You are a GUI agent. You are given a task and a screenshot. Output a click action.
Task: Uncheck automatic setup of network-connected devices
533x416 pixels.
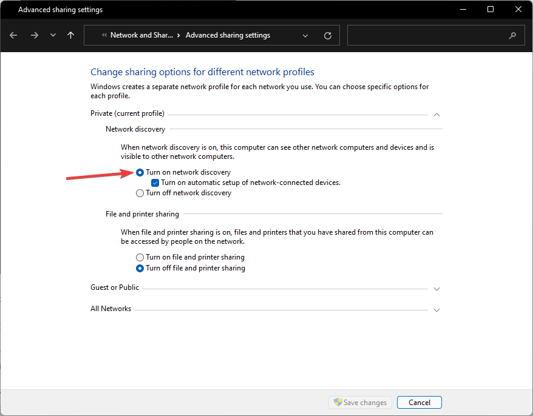pos(155,183)
